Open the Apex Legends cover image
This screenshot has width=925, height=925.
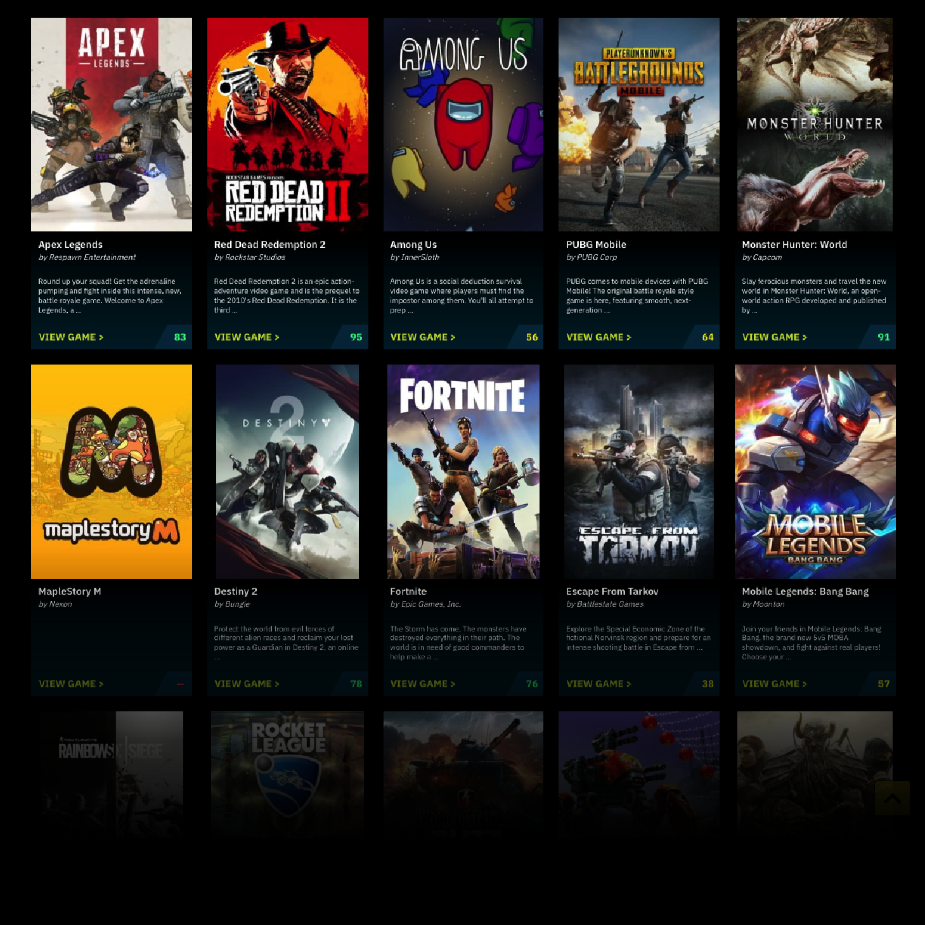pos(112,125)
